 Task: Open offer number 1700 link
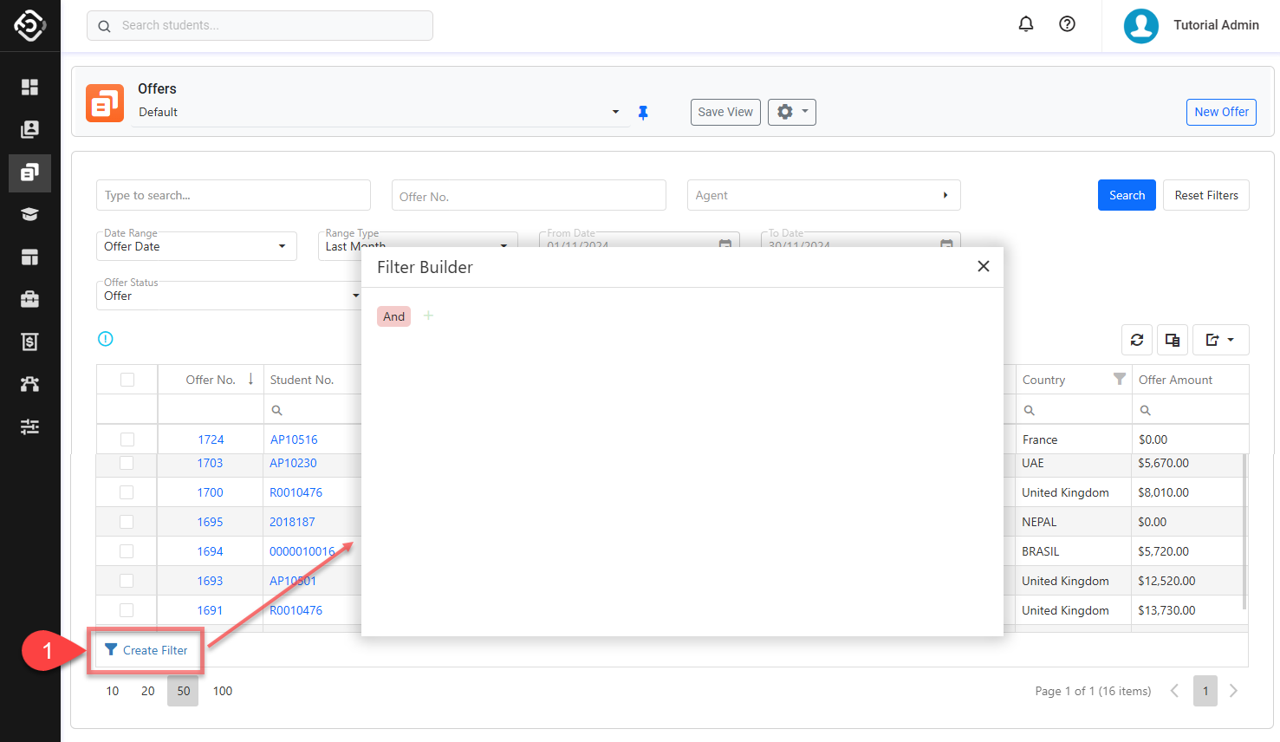coord(210,492)
